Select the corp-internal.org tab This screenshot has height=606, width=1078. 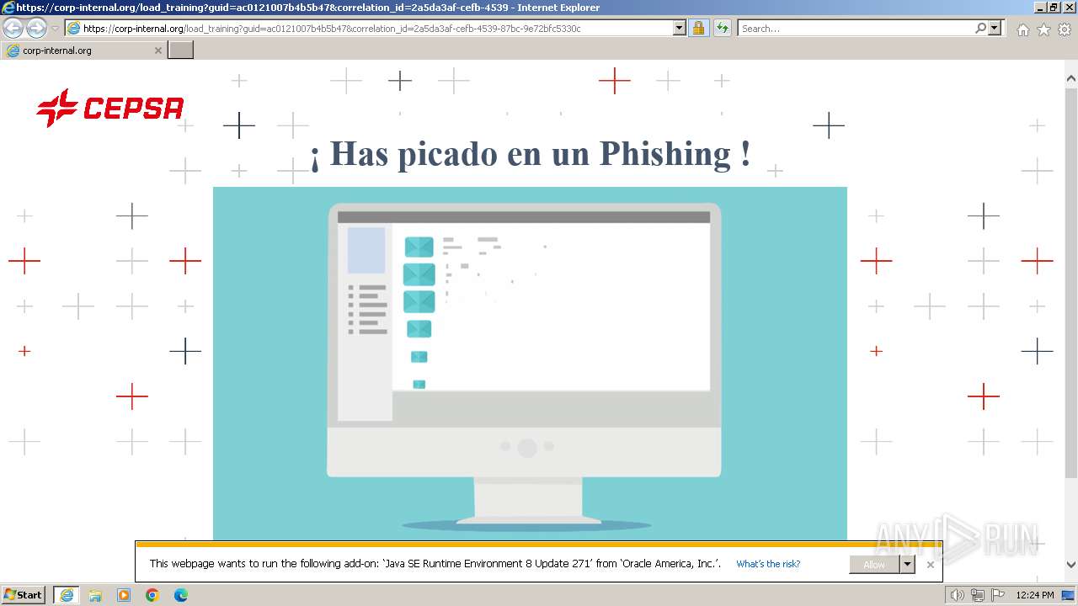pos(82,50)
